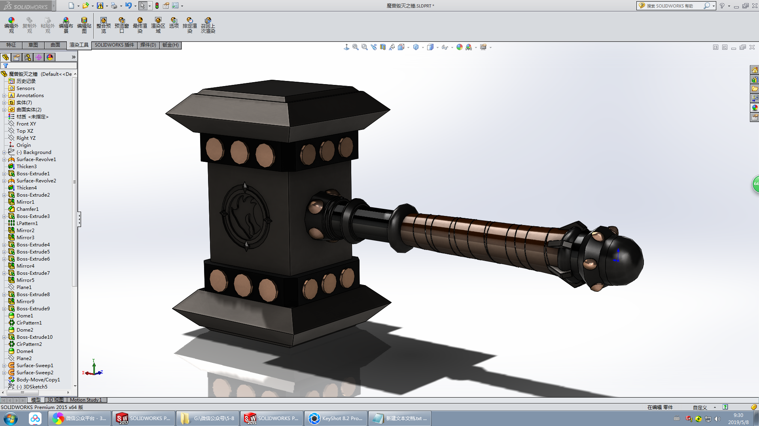
Task: Select the Zoom to Area tool
Action: pyautogui.click(x=364, y=47)
